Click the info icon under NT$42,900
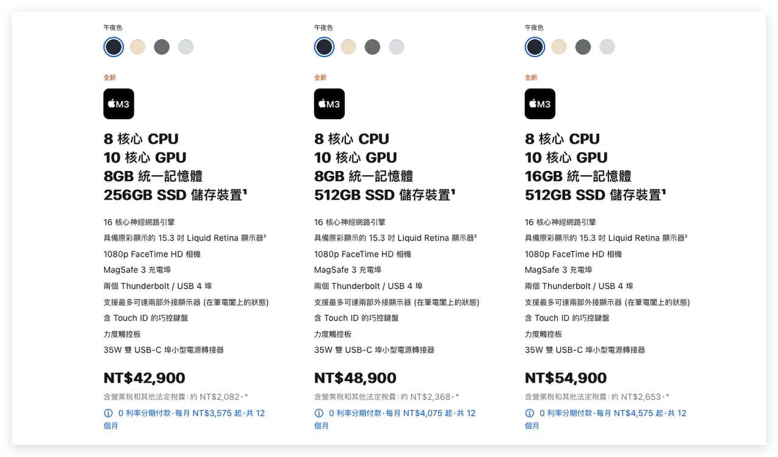This screenshot has height=457, width=778. pyautogui.click(x=107, y=413)
